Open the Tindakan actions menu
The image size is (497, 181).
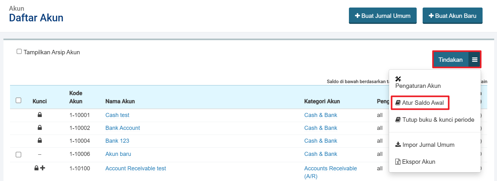(x=450, y=60)
